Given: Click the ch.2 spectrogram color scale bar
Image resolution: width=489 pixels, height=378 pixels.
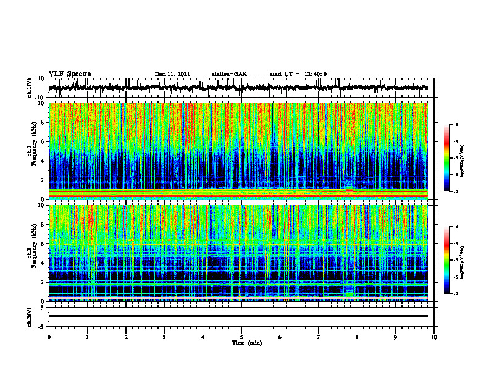Looking at the screenshot, I should coord(447,260).
